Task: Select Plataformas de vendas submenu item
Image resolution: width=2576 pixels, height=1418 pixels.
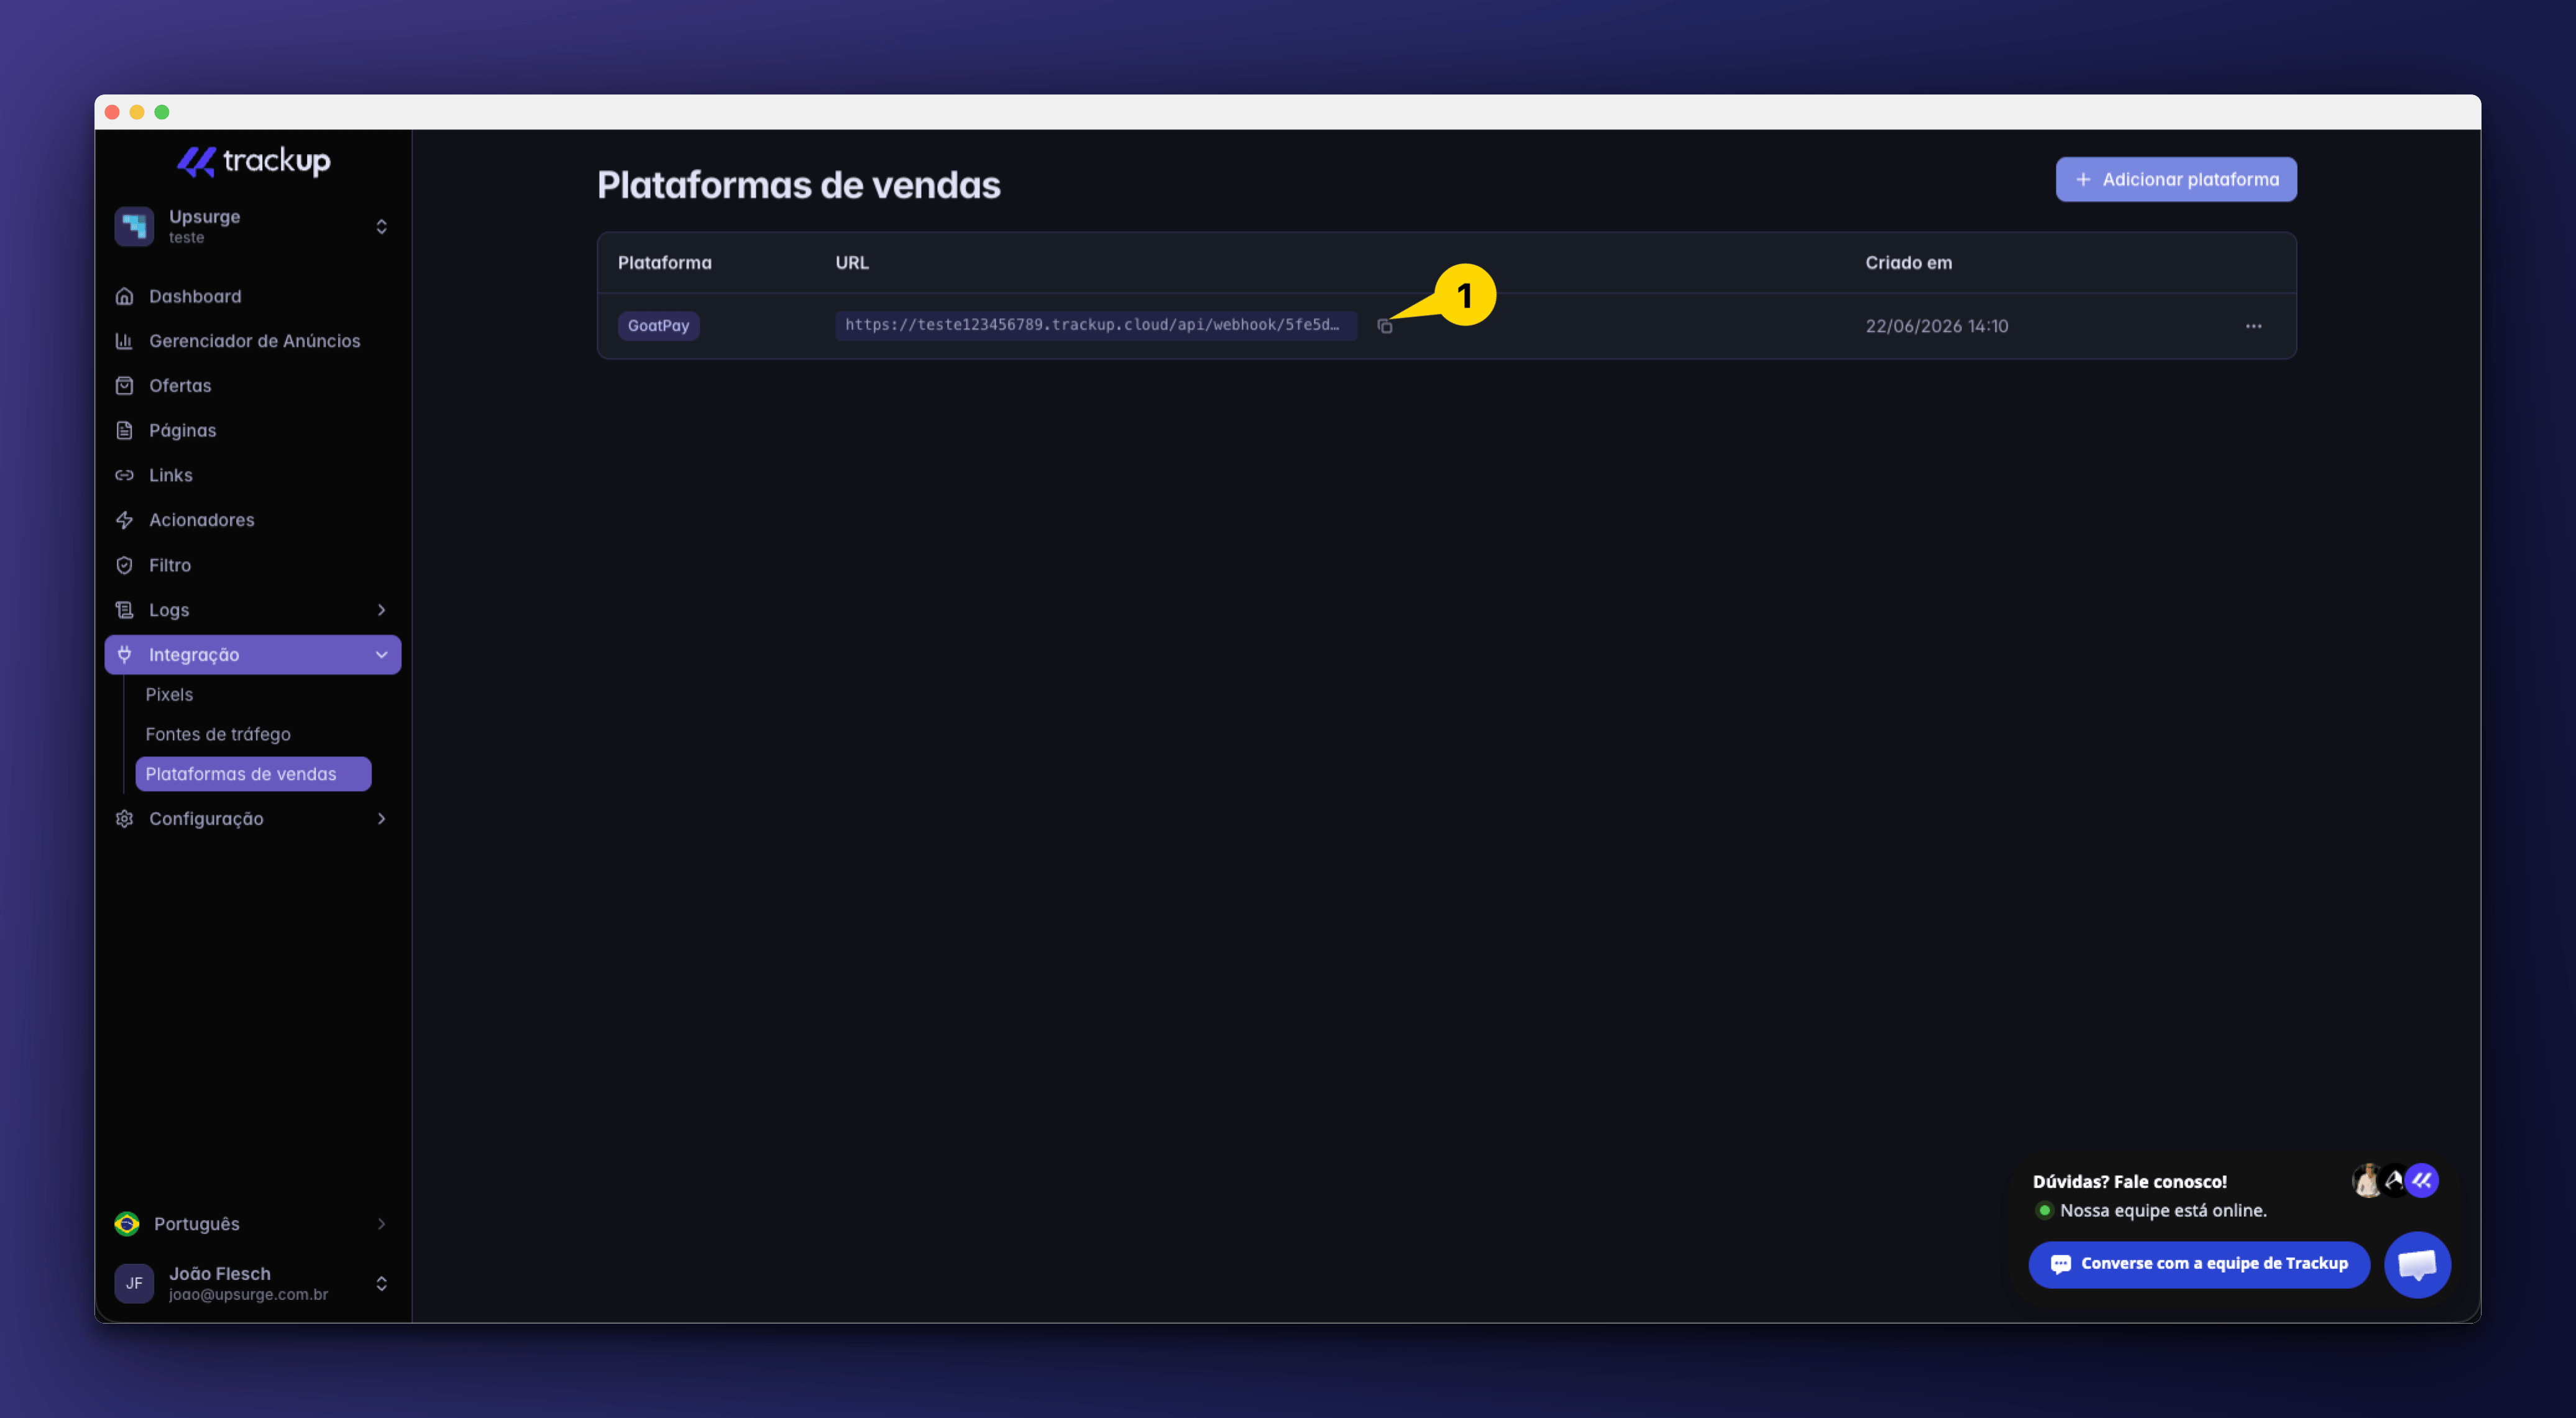Action: point(253,774)
